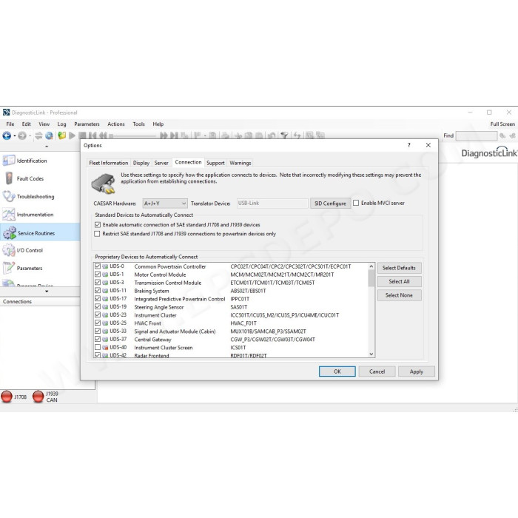Screen dimensions: 518x518
Task: Uncheck UDS-25 HVAC Front
Action: tap(98, 323)
